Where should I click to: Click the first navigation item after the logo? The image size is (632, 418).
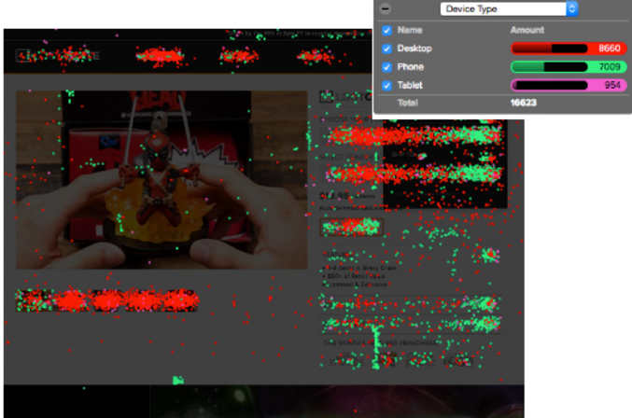click(160, 56)
